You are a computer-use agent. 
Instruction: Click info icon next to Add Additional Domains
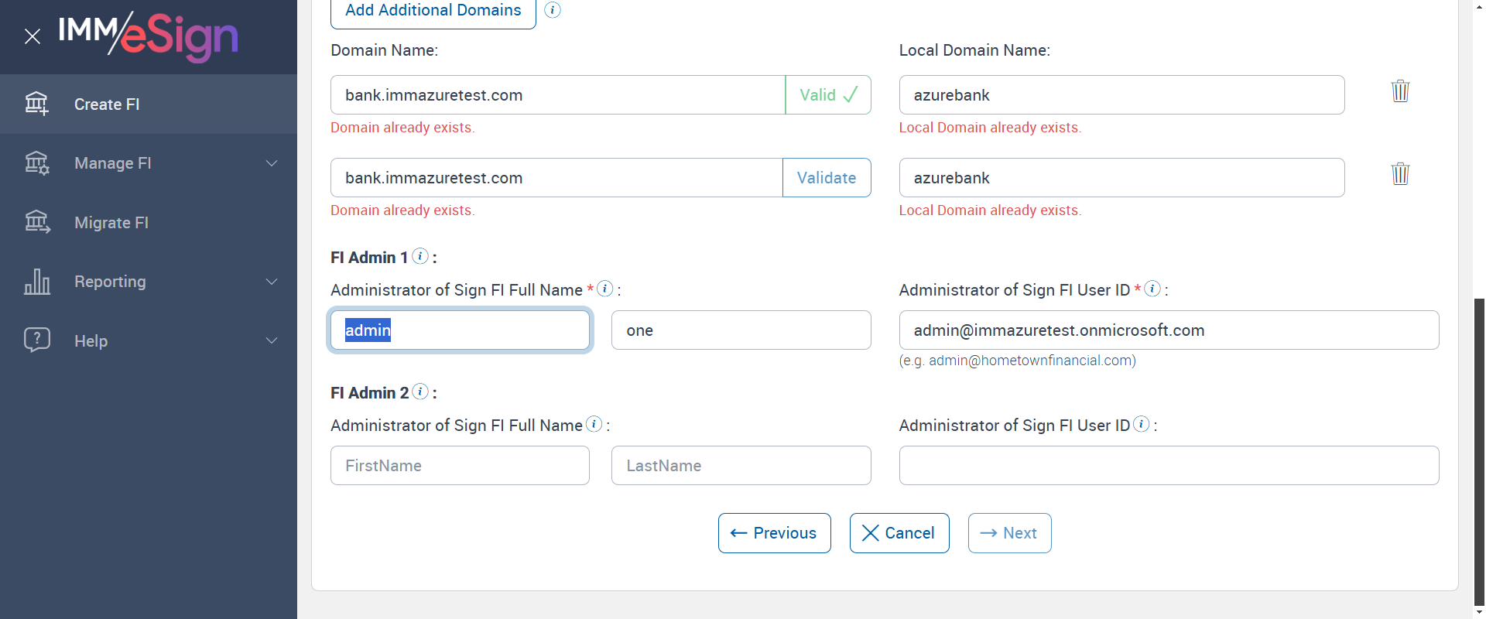tap(553, 10)
